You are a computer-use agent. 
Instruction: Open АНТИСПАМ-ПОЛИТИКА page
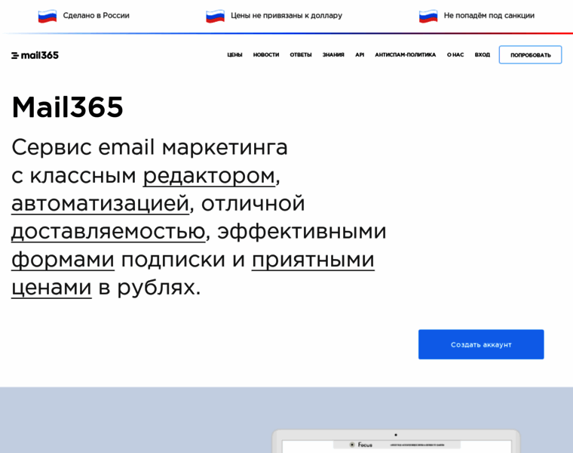coord(406,55)
